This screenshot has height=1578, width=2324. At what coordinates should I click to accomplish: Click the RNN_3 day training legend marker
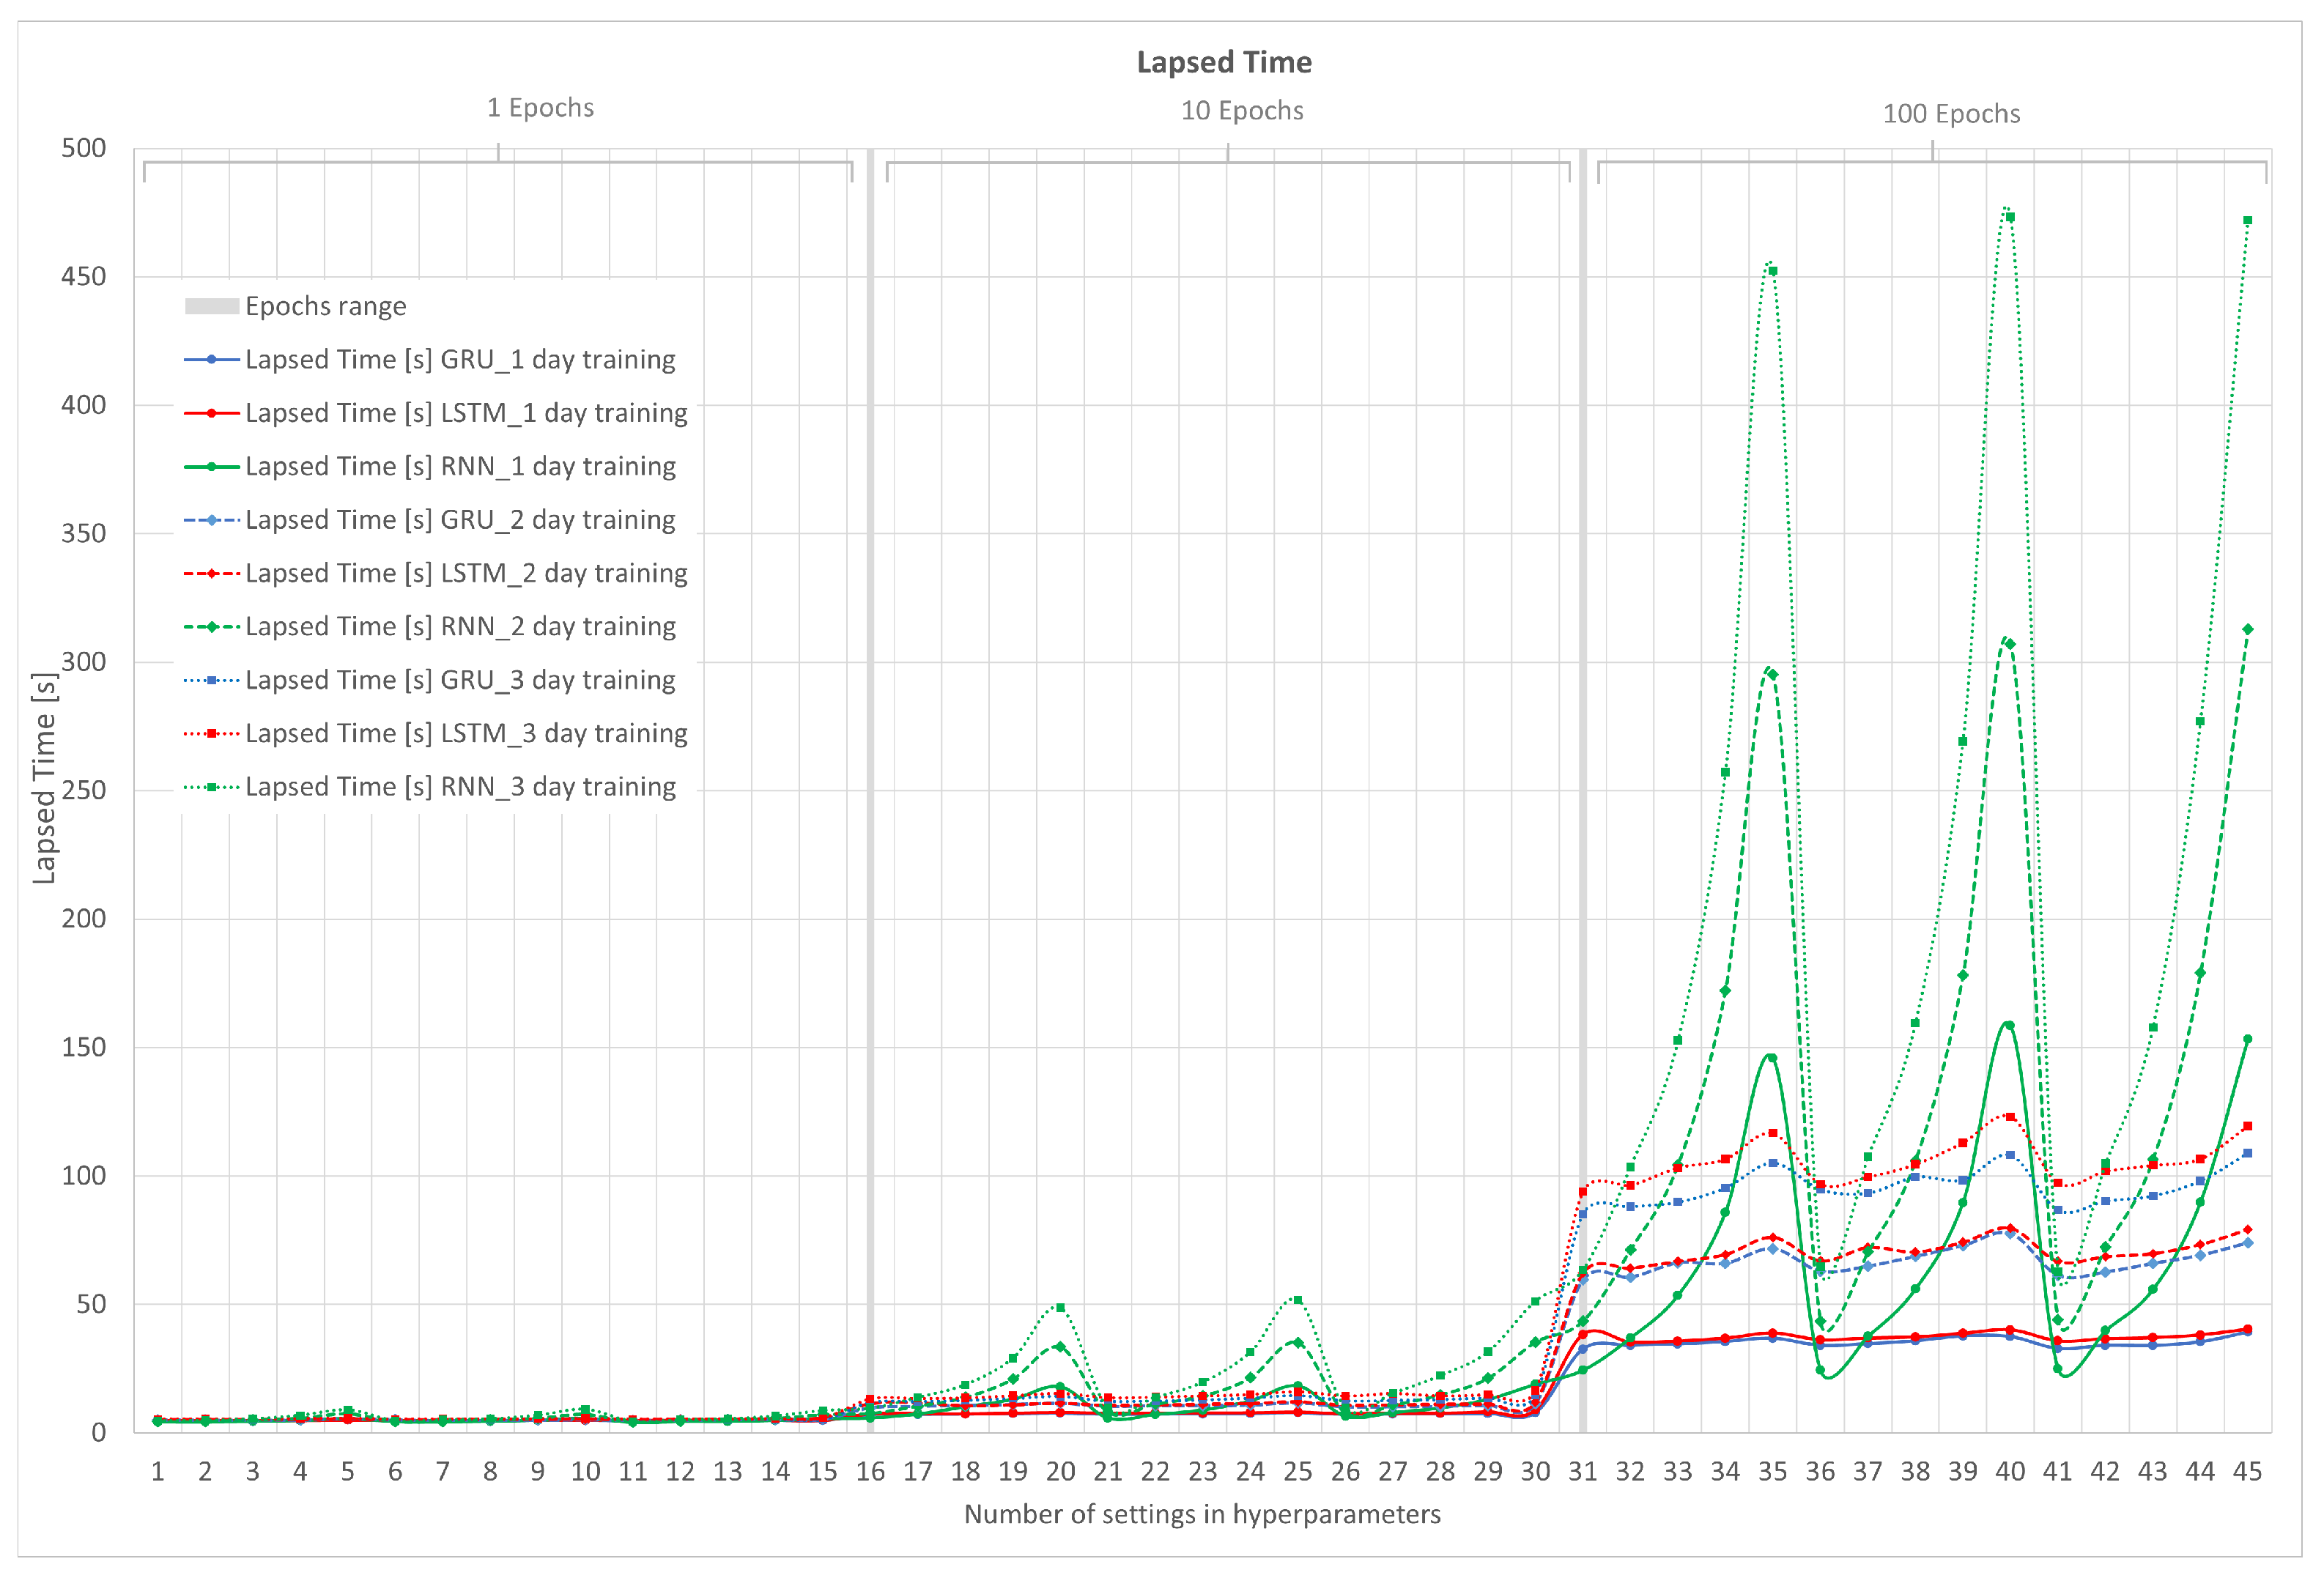(x=211, y=787)
